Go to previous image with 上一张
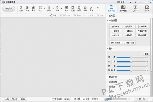This screenshot has height=102, width=153. point(6,99)
